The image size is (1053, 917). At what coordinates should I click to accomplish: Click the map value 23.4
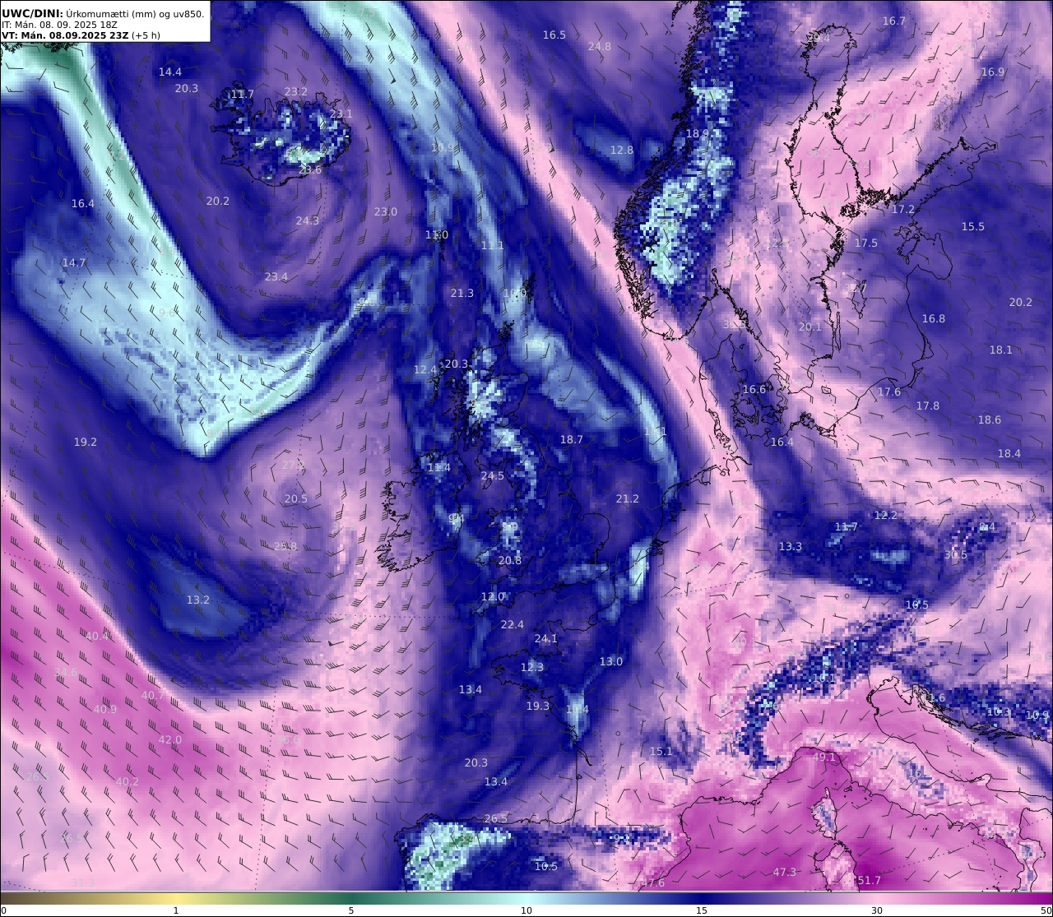tap(276, 277)
